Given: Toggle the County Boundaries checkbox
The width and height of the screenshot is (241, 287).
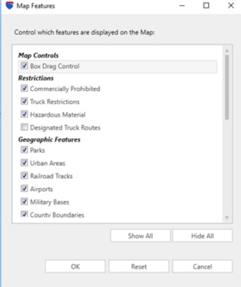Looking at the screenshot, I should tap(24, 214).
